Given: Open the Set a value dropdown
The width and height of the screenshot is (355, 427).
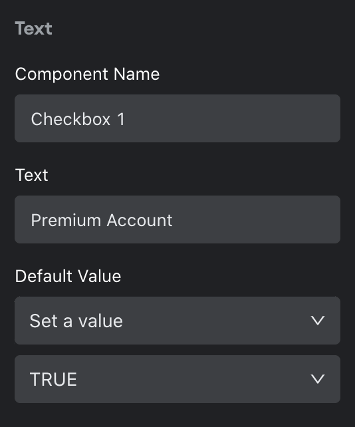Looking at the screenshot, I should [177, 321].
